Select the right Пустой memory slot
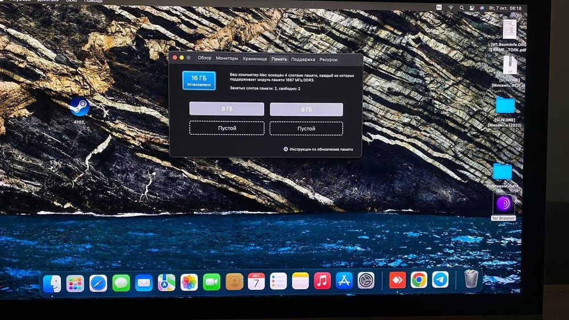Screen dimensions: 569x320 click(306, 128)
